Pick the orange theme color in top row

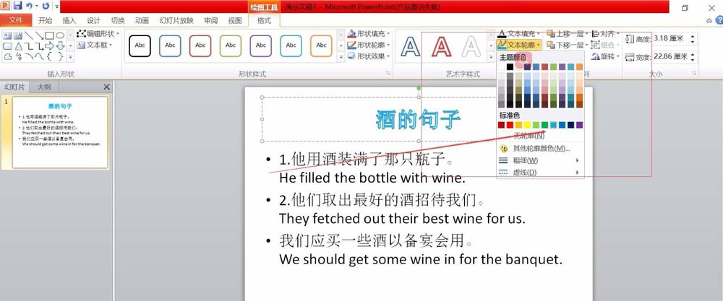coord(580,66)
